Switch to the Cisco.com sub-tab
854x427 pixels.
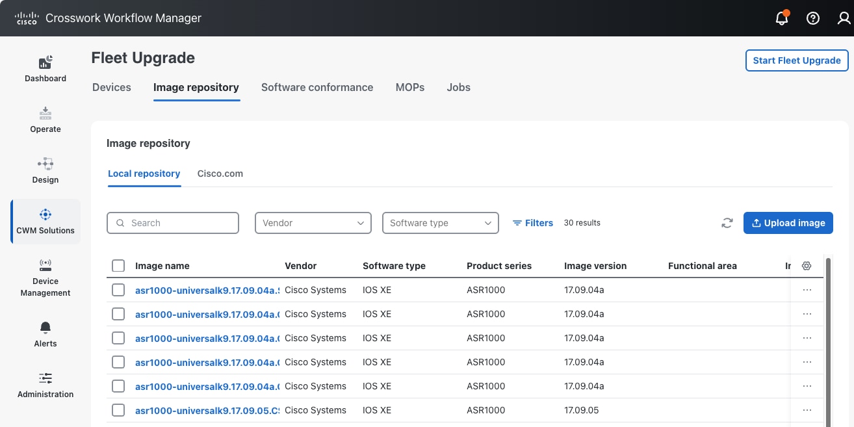point(220,174)
